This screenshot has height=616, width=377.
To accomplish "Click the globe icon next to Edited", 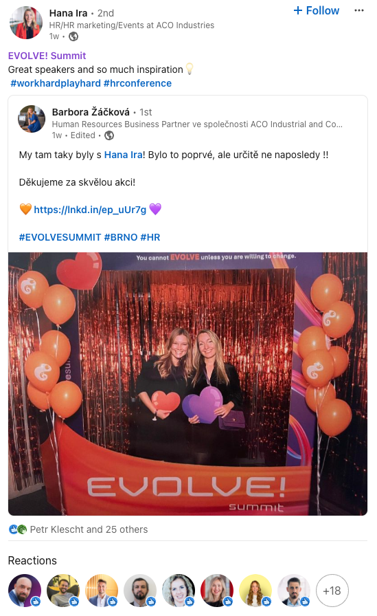I will click(x=109, y=135).
